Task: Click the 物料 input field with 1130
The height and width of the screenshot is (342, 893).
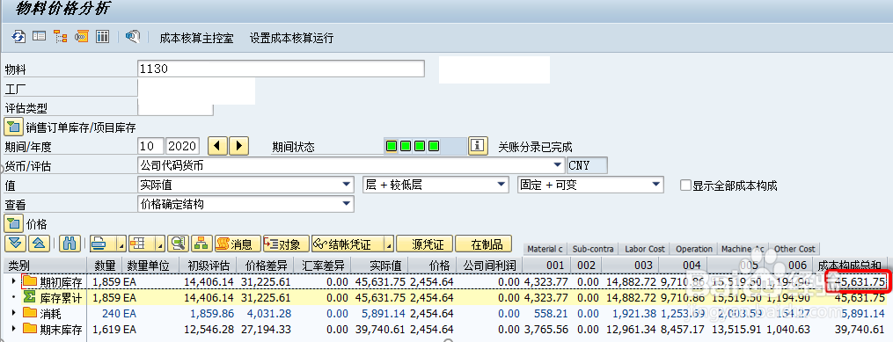Action: pos(282,69)
